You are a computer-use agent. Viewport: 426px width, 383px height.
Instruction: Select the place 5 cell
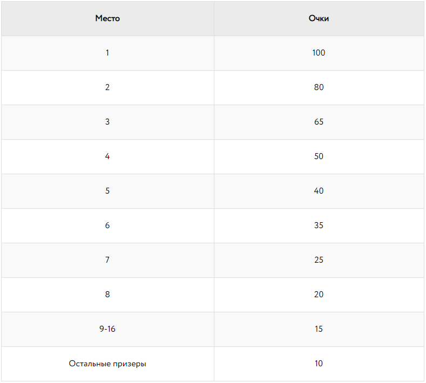pyautogui.click(x=107, y=191)
